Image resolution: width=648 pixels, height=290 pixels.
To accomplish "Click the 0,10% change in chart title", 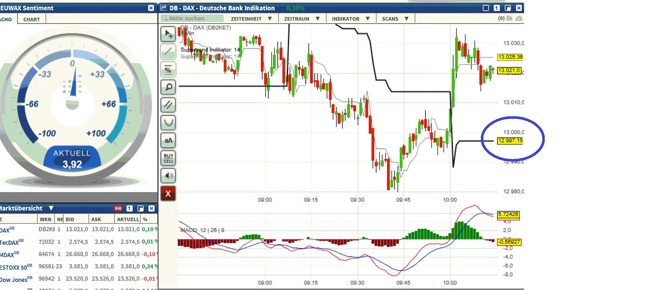I will (x=296, y=8).
